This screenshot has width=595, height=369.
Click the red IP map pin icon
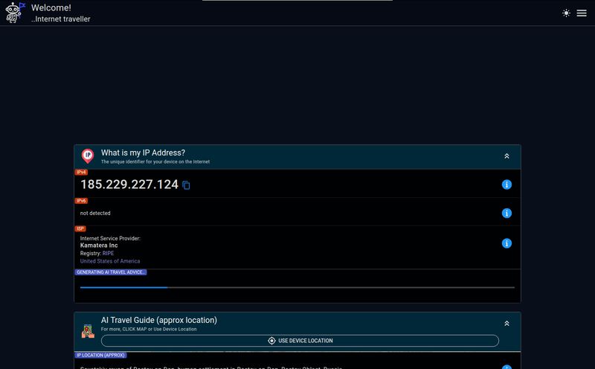pyautogui.click(x=88, y=156)
